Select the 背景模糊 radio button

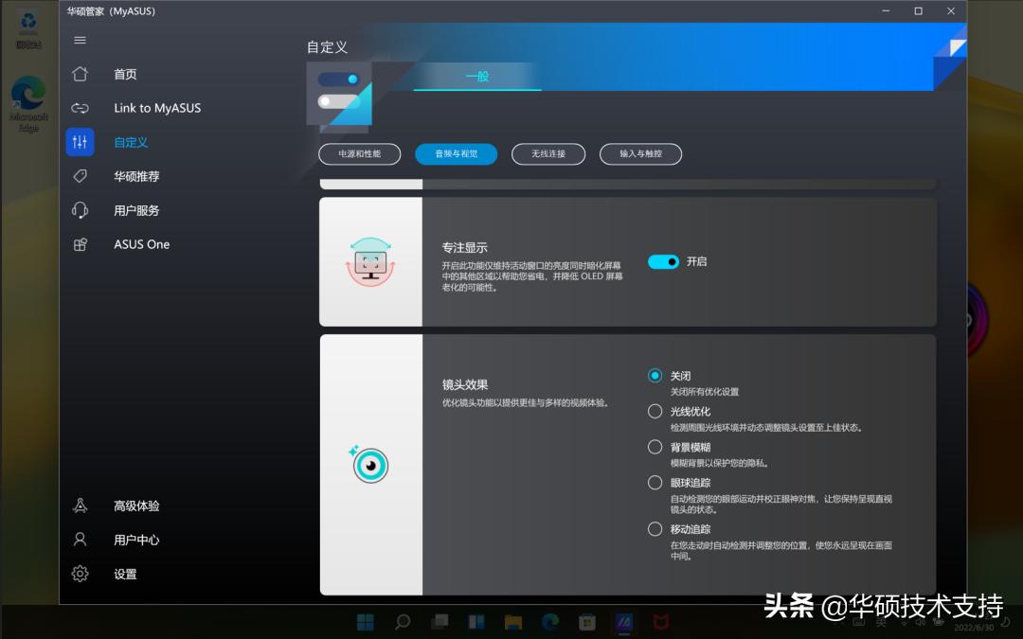(x=655, y=446)
